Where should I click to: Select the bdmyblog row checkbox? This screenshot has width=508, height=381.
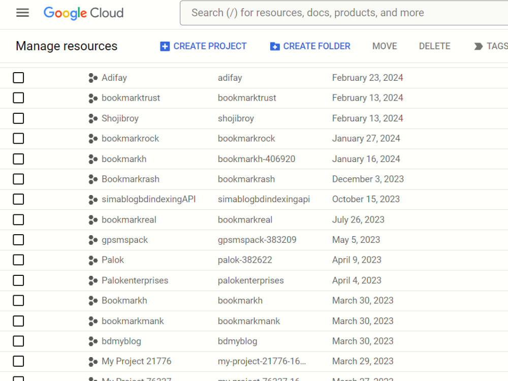click(x=18, y=341)
